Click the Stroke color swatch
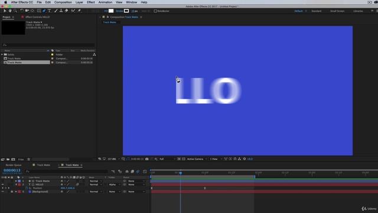 [x=126, y=11]
